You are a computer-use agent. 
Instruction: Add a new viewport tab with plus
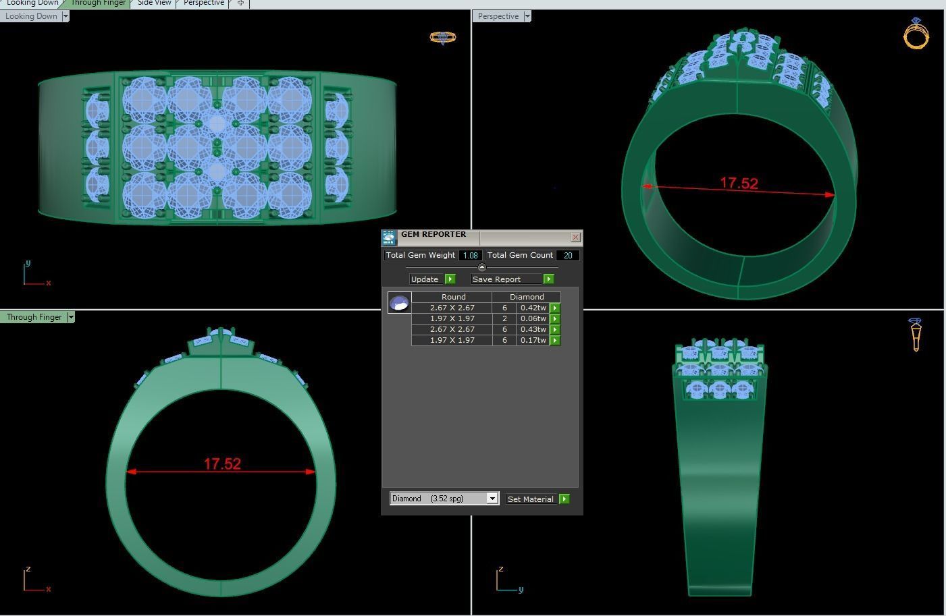240,3
